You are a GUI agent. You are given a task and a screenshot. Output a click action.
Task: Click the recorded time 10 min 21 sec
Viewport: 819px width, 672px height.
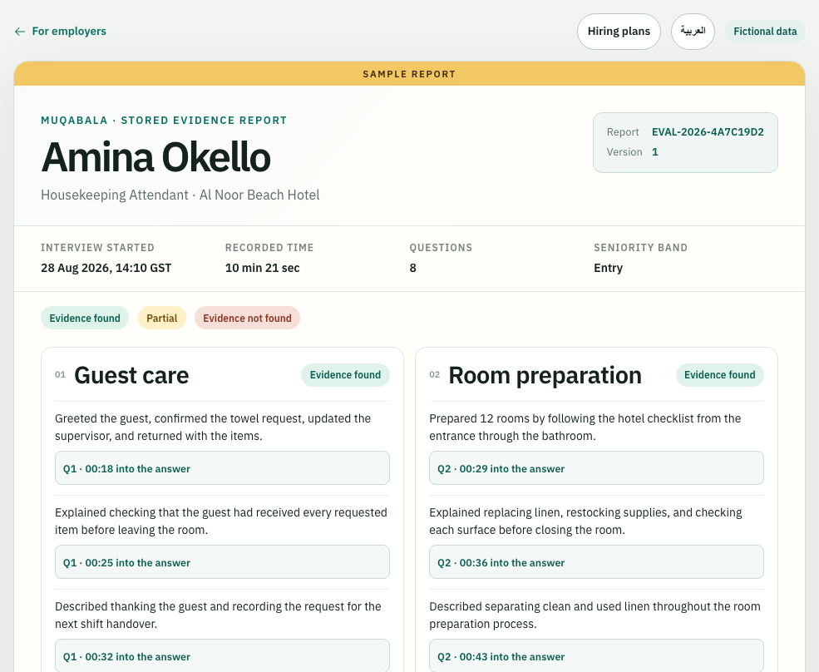pos(262,268)
